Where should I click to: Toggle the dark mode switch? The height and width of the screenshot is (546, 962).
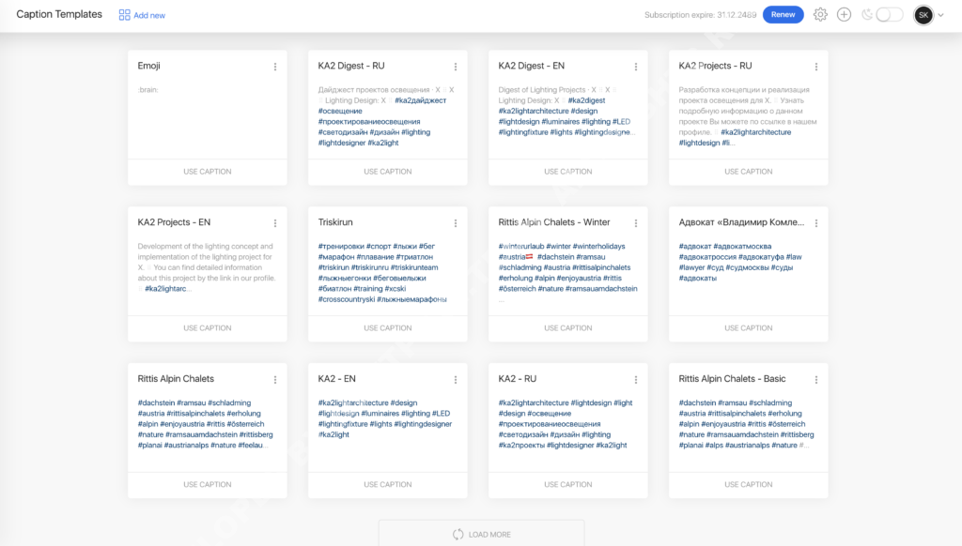[x=889, y=15]
